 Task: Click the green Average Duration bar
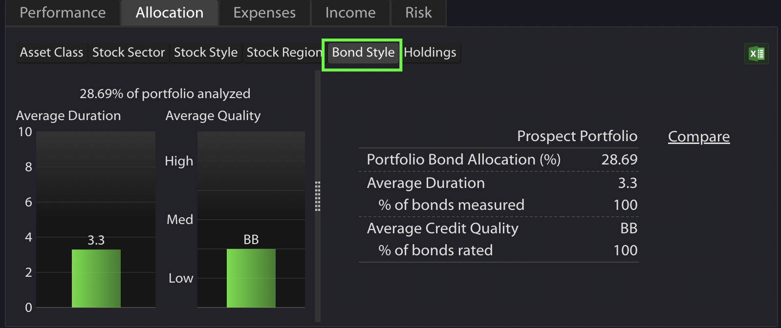coord(96,278)
